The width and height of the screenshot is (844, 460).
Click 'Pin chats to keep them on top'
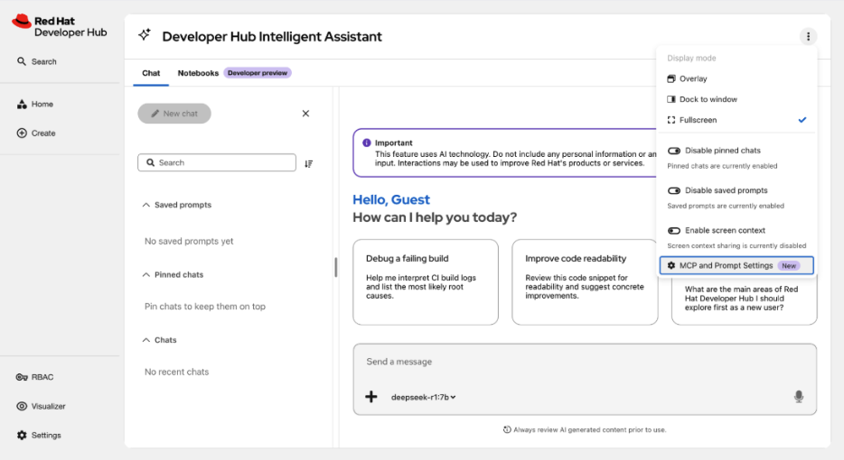205,307
